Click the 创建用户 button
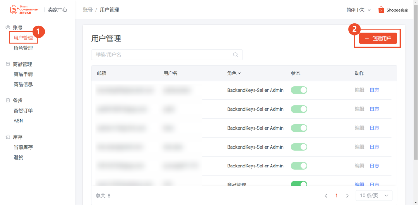The width and height of the screenshot is (418, 205). (378, 38)
